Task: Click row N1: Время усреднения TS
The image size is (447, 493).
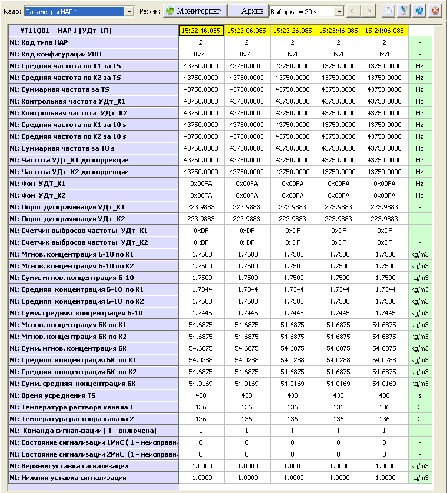Action: [94, 395]
